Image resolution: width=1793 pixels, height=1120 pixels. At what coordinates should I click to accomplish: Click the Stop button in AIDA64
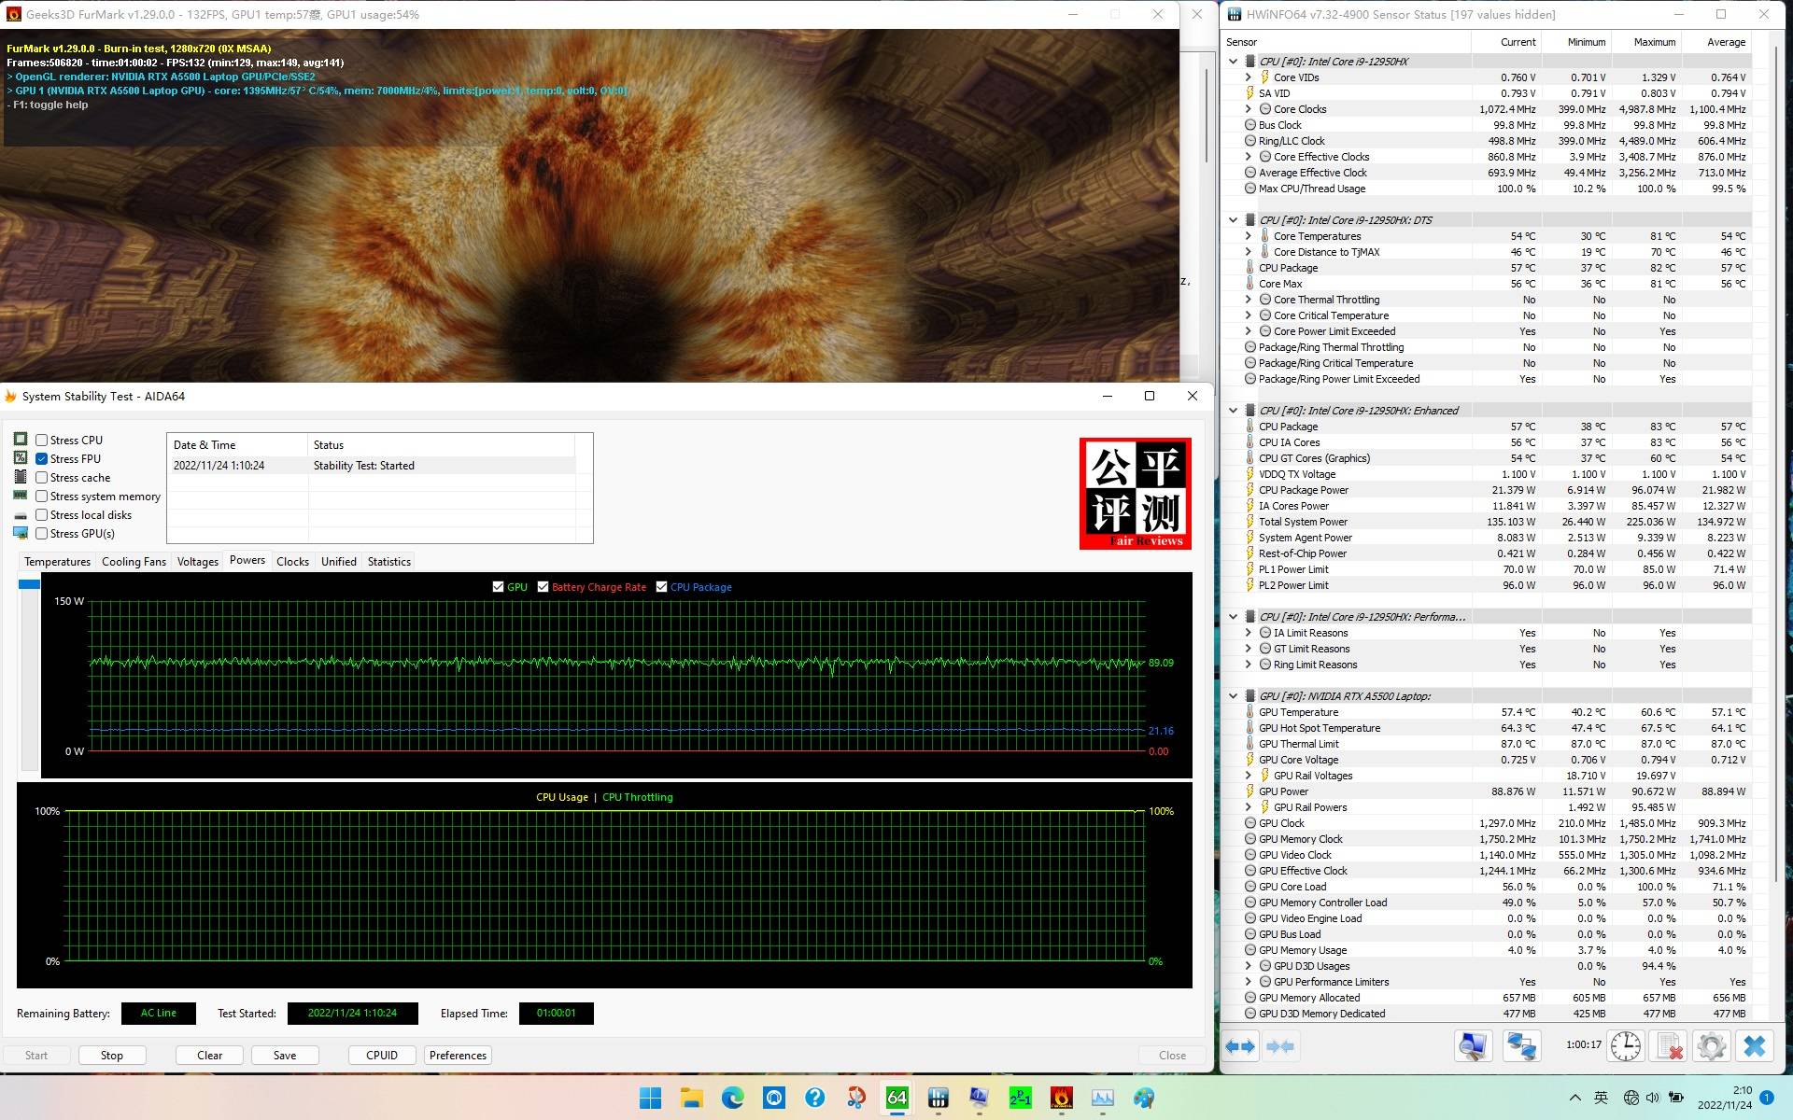[x=112, y=1056]
